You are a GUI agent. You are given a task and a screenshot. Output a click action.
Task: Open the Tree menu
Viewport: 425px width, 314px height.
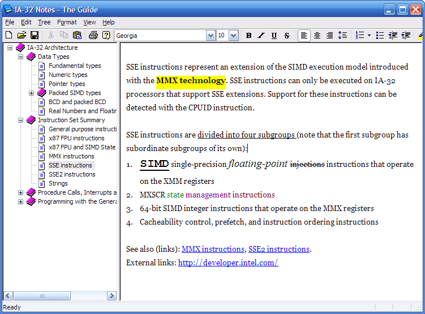click(44, 22)
